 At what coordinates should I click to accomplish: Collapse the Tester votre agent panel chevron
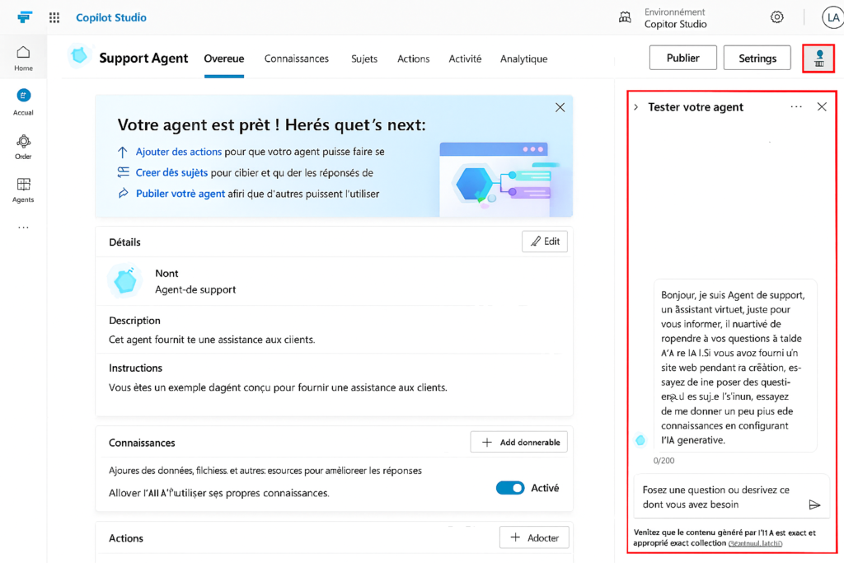[x=635, y=107]
